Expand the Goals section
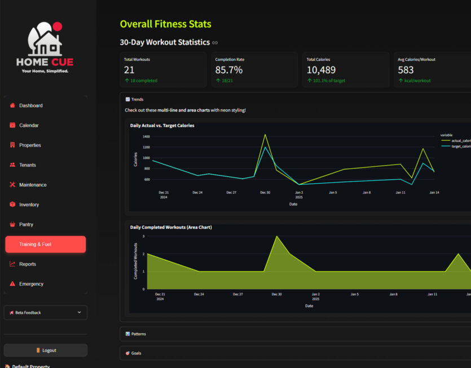Image resolution: width=471 pixels, height=368 pixels. point(135,353)
